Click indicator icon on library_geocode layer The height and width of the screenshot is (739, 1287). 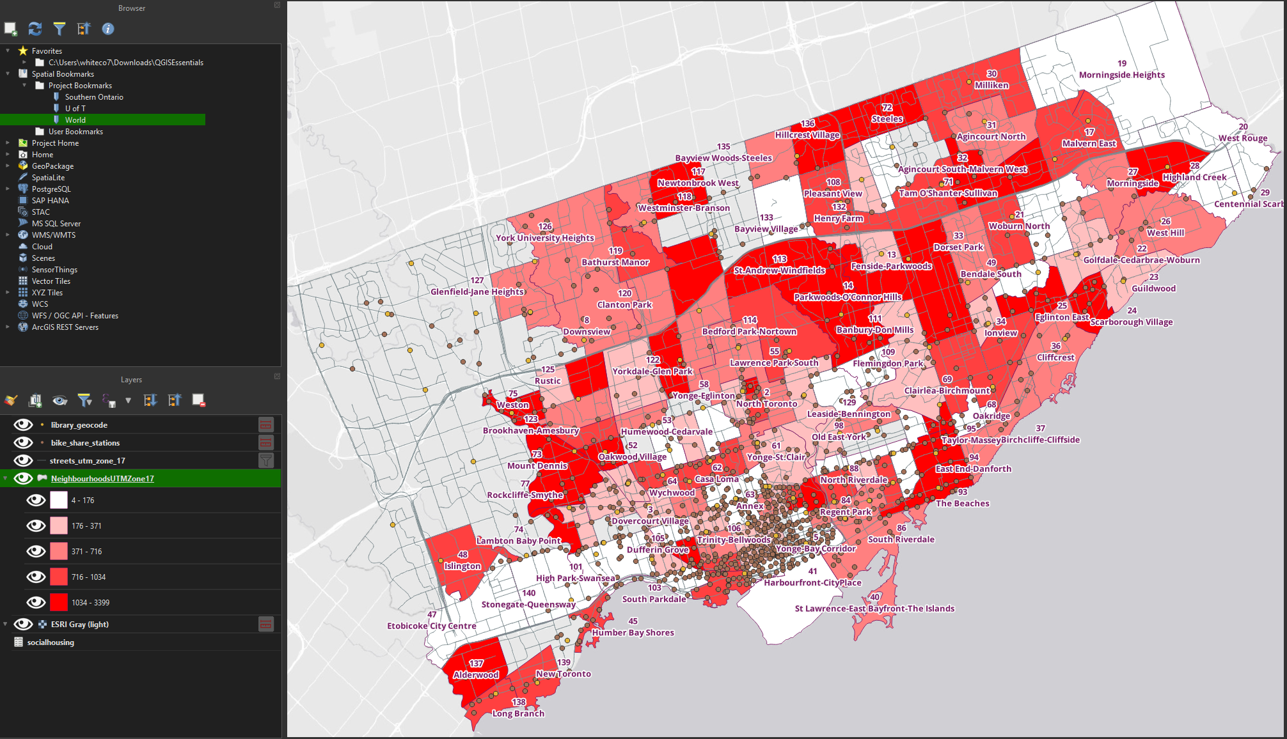tap(266, 424)
